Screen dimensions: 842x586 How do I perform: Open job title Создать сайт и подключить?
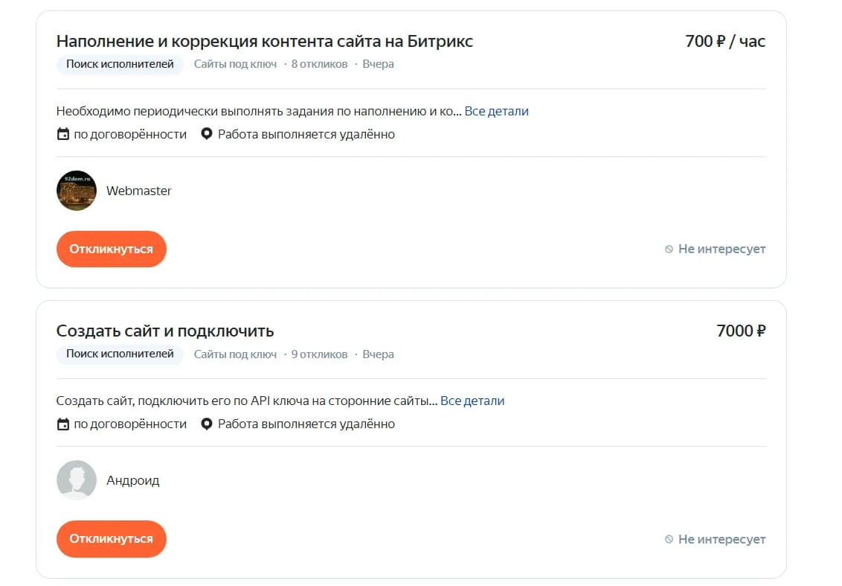tap(165, 331)
